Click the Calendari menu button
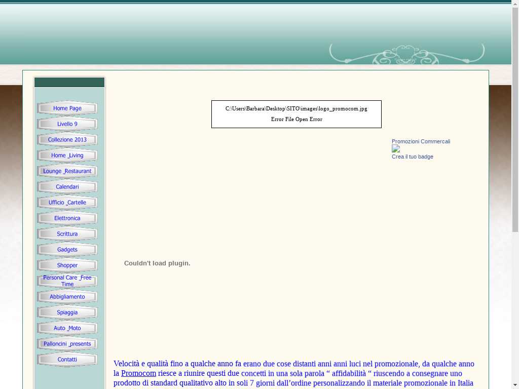Viewport: 519px width, 389px height. tap(67, 187)
